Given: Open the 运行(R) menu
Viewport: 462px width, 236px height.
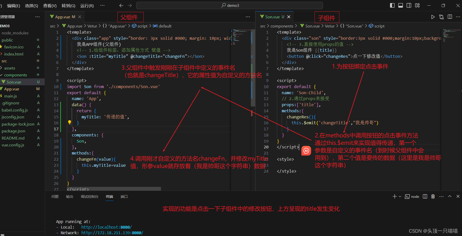Looking at the screenshot, I should pyautogui.click(x=87, y=6).
